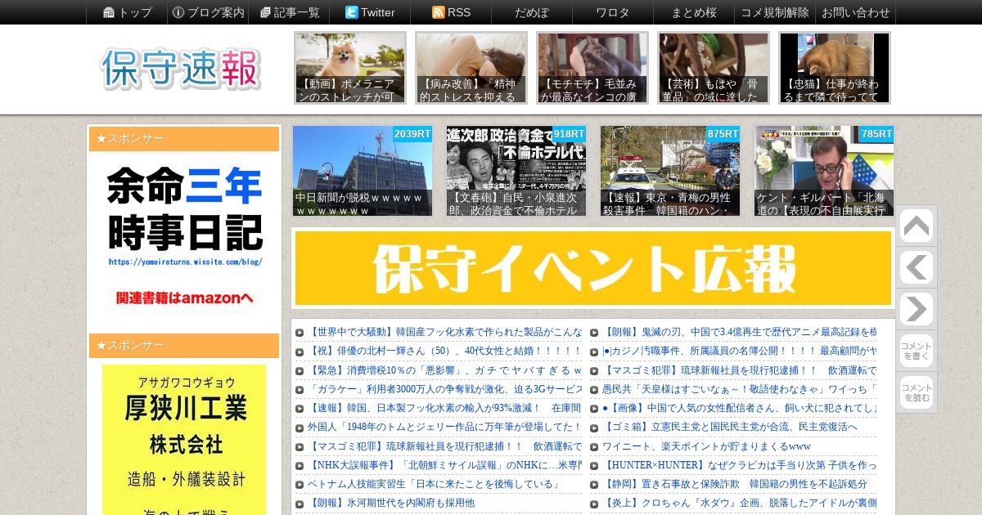The width and height of the screenshot is (982, 515).
Task: Open the Twitter link in the navbar
Action: point(370,12)
